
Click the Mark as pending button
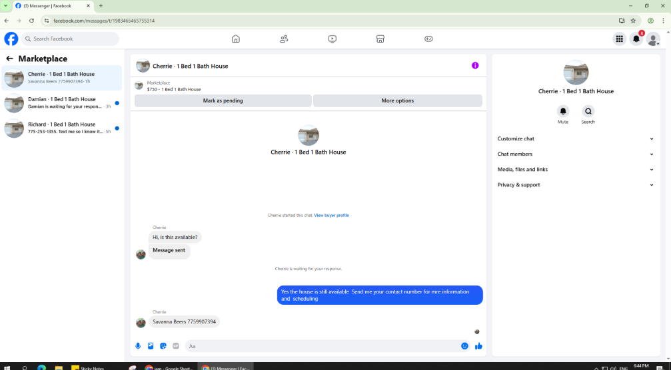223,101
